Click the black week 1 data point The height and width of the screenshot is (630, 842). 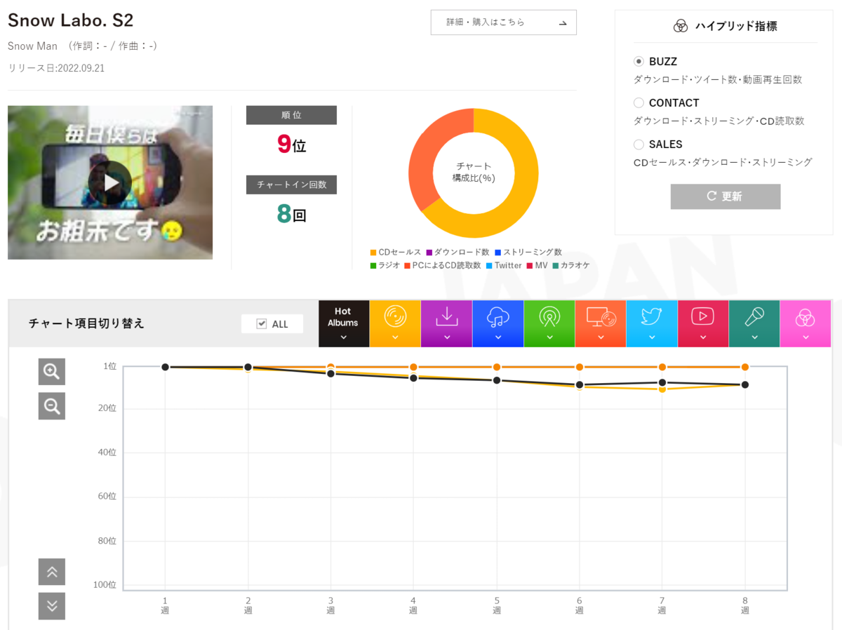[165, 367]
